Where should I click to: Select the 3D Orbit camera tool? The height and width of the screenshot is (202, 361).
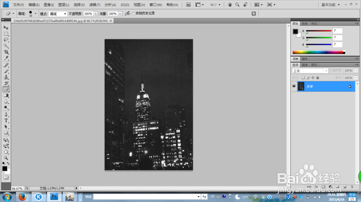click(6, 146)
